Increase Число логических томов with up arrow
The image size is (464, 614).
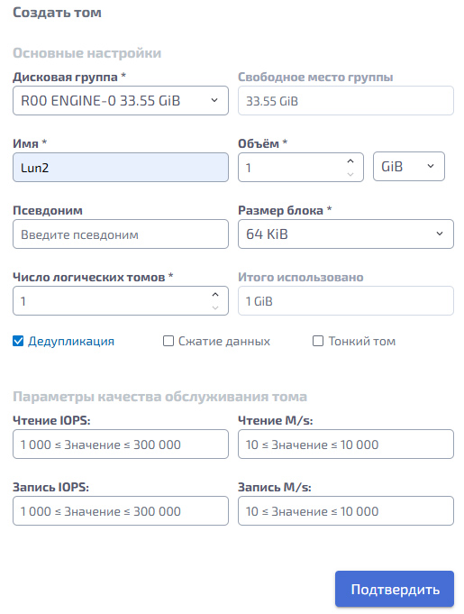[x=215, y=295]
